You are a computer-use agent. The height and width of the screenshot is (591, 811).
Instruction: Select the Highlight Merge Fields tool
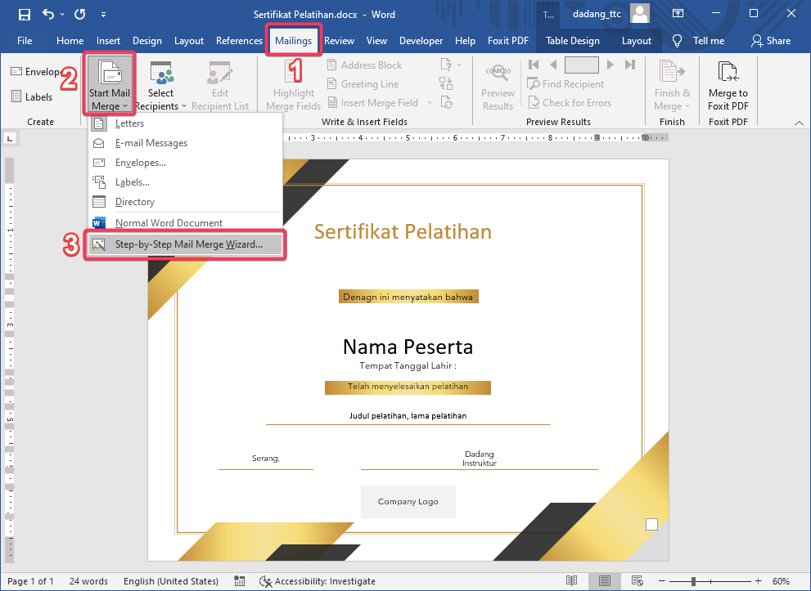coord(292,83)
